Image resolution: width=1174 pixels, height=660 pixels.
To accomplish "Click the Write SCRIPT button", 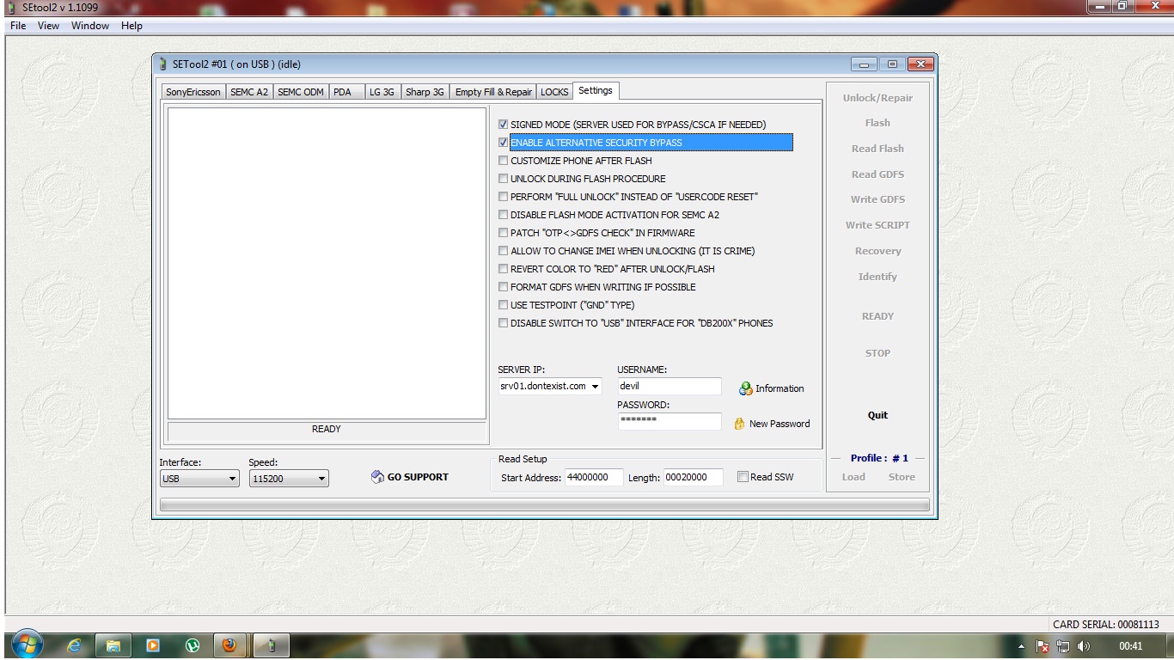I will click(x=877, y=225).
